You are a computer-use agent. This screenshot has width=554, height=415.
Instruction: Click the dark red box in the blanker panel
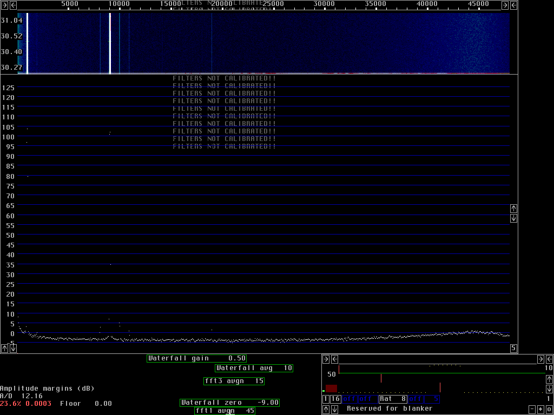click(x=331, y=389)
